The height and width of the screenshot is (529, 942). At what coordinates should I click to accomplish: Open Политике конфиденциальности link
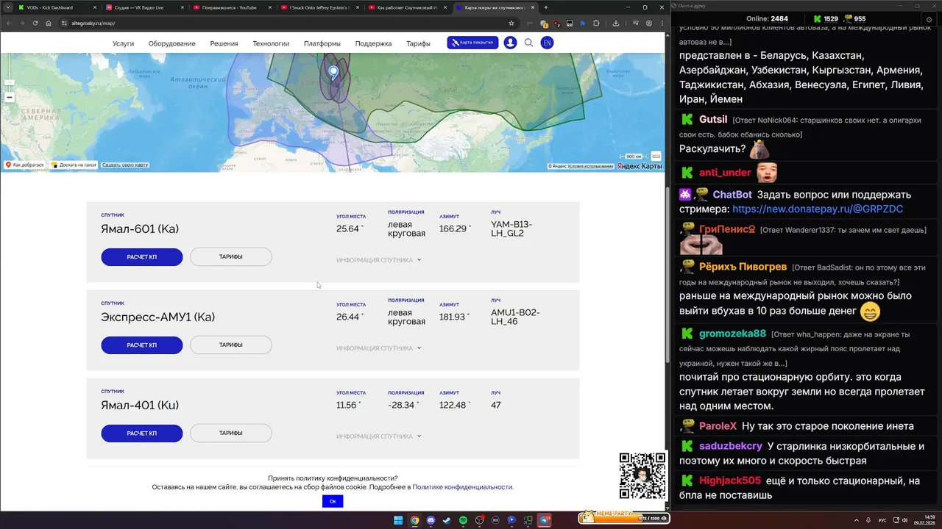462,487
